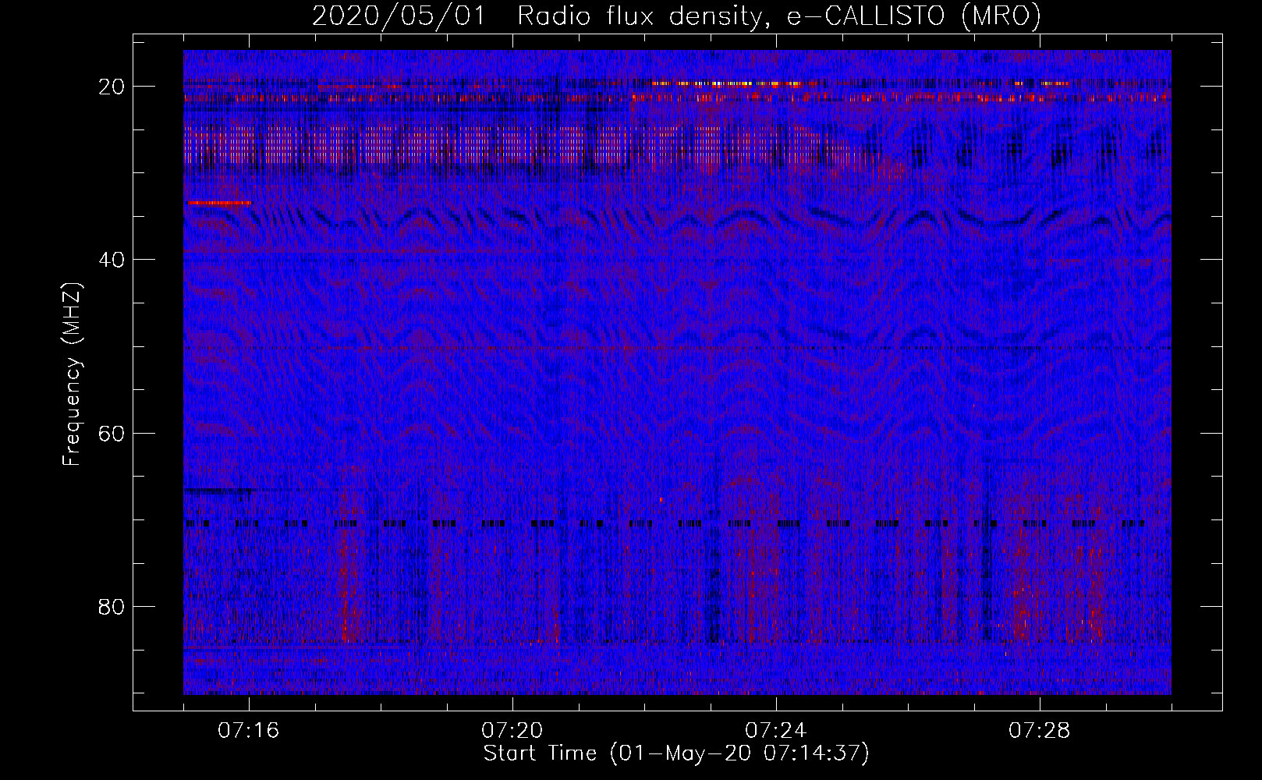This screenshot has width=1262, height=780.
Task: Click the 07:28 time tick label
Action: [x=1040, y=731]
